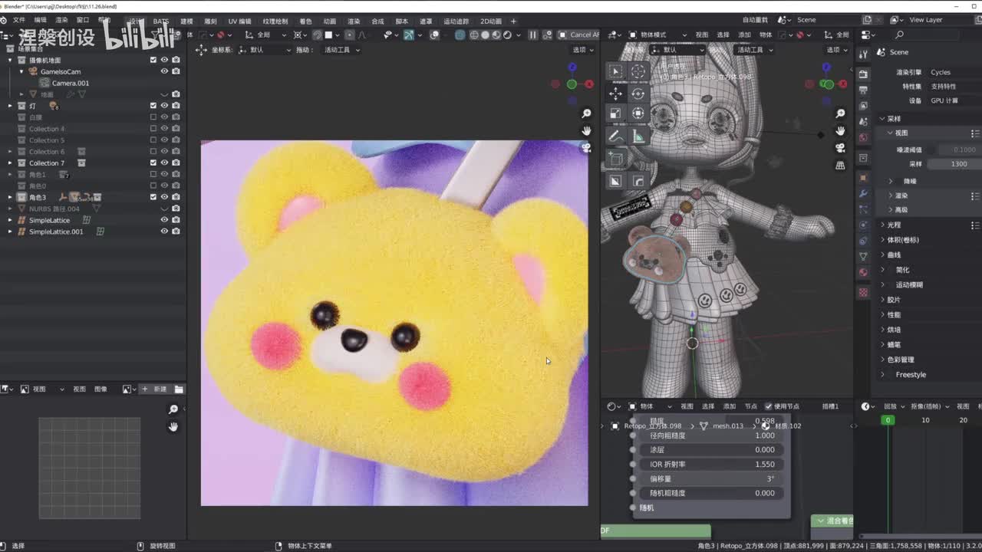The height and width of the screenshot is (552, 982).
Task: Activate the Scale tool in viewport toolbar
Action: point(615,113)
